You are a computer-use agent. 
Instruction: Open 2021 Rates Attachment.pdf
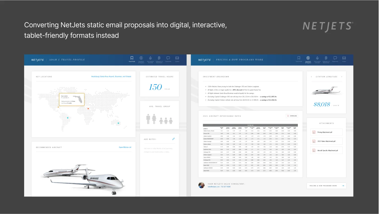[326, 141]
